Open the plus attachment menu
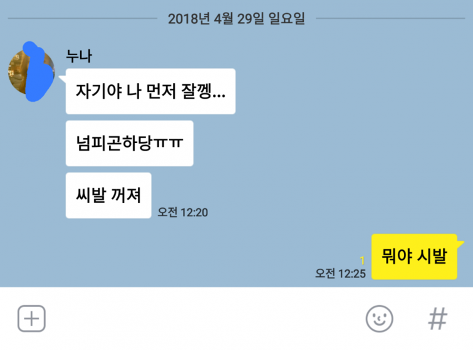This screenshot has height=350, width=473. 31,318
